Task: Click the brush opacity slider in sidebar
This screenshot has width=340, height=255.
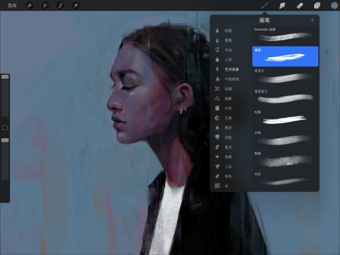Action: point(5,159)
